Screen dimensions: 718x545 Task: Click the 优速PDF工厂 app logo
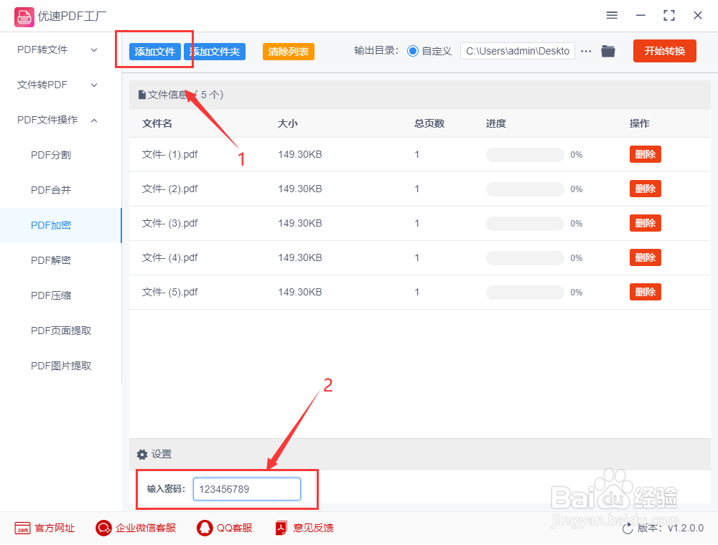(x=24, y=16)
